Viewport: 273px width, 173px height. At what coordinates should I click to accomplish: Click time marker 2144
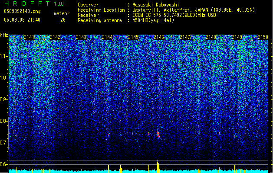tap(107, 37)
